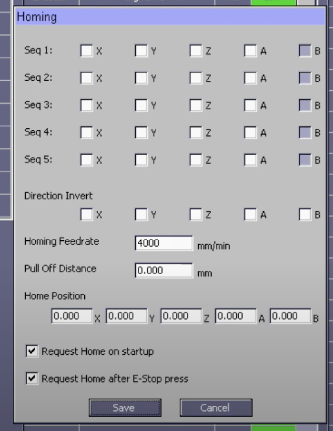Check A axis in Seq 2
The image size is (333, 431).
[250, 78]
